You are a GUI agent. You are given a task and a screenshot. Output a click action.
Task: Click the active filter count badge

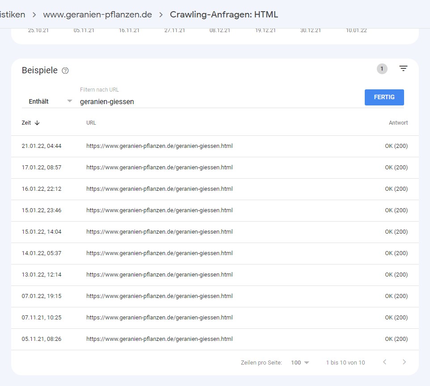coord(382,69)
